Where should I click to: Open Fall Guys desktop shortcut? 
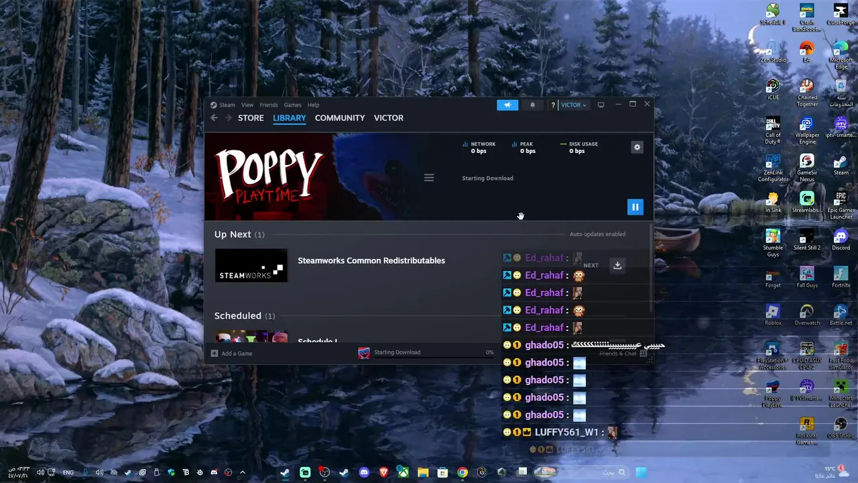coord(807,277)
